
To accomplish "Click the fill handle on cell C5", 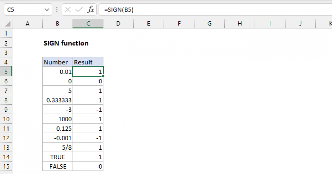I will 103,76.
